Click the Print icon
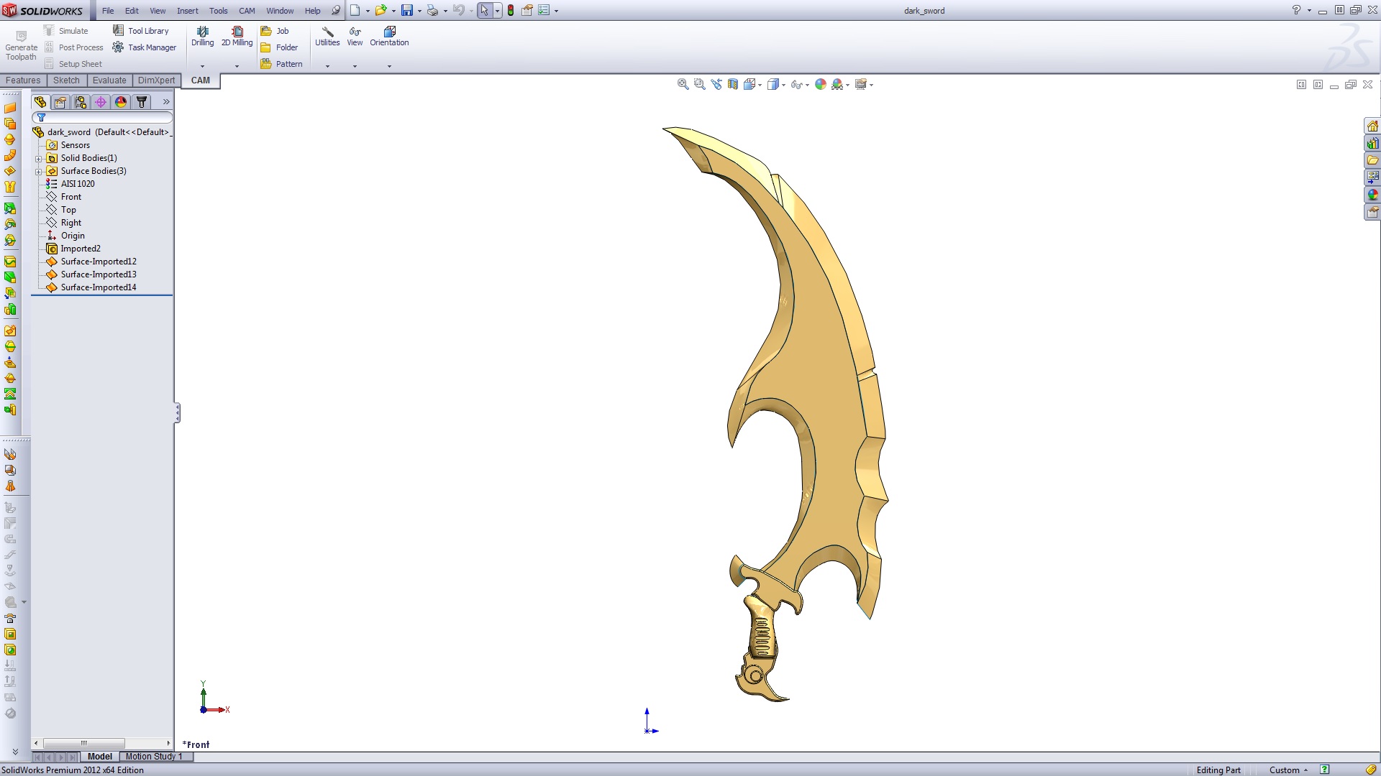Screen dimensions: 1381x776 [x=432, y=11]
